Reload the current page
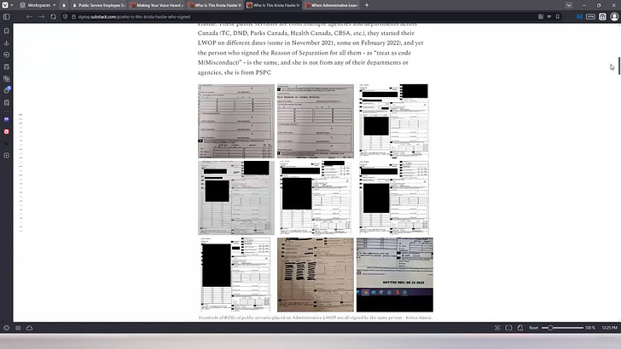This screenshot has width=621, height=349. (x=54, y=17)
